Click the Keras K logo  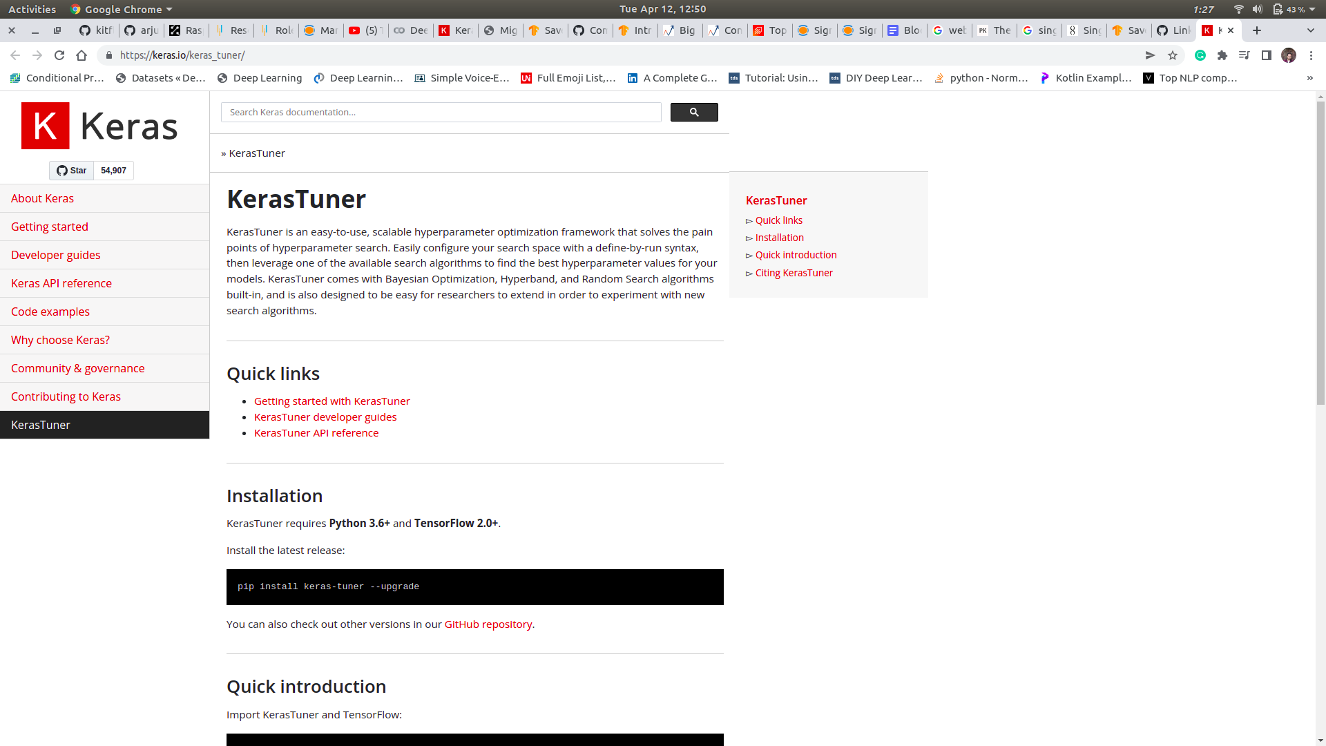46,126
